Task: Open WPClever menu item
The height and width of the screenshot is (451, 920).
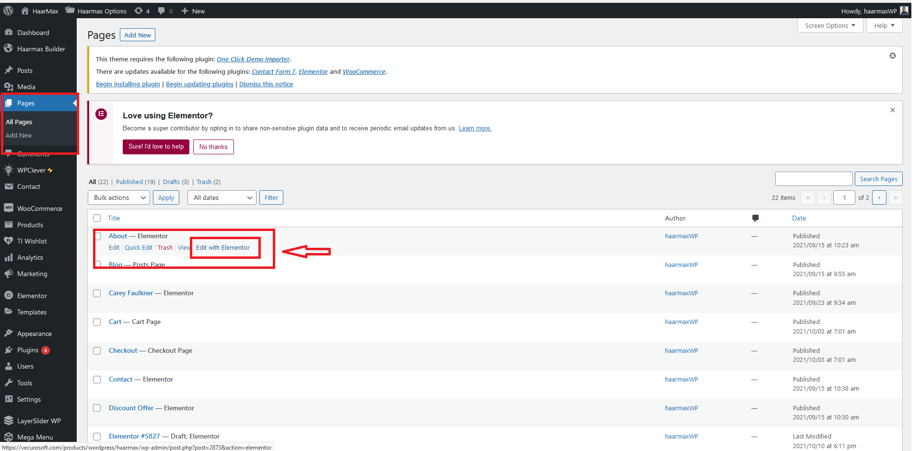Action: 31,170
